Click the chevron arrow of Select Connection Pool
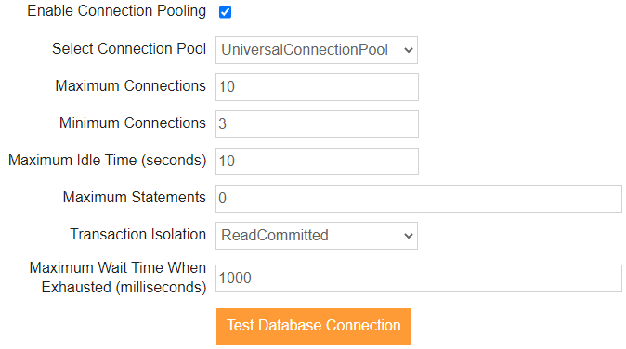The width and height of the screenshot is (626, 349). coord(408,50)
